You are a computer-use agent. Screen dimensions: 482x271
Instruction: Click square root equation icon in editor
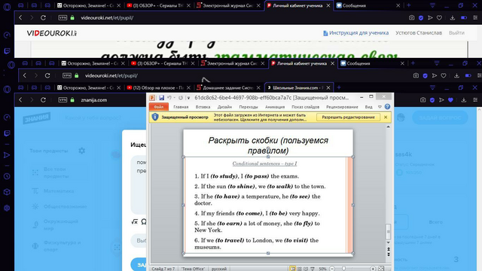134,221
